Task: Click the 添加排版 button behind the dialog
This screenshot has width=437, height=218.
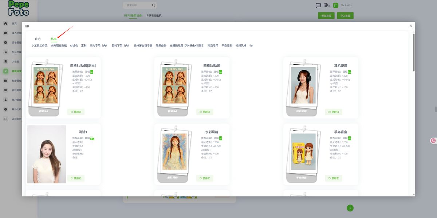Action: (326, 16)
